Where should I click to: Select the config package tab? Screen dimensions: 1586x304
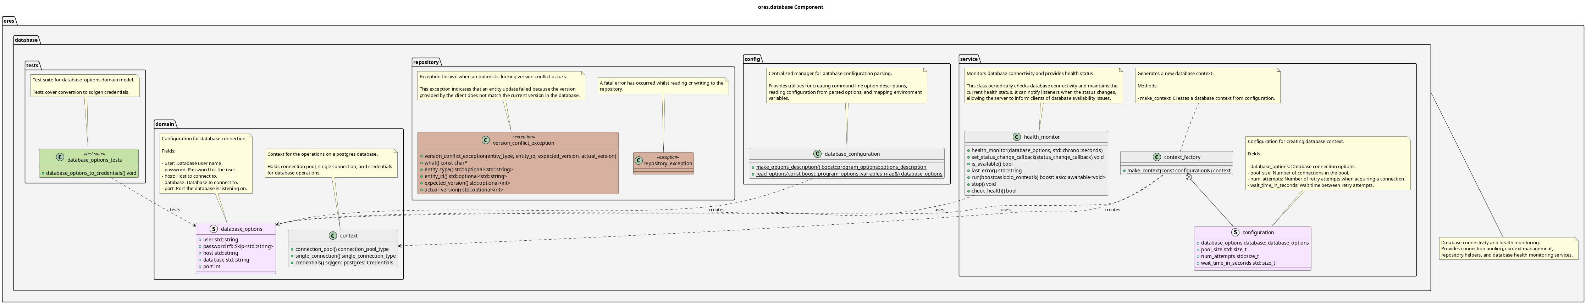point(752,59)
